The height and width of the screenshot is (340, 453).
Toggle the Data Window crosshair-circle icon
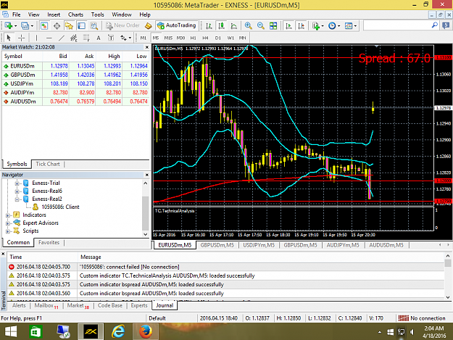[x=57, y=25]
